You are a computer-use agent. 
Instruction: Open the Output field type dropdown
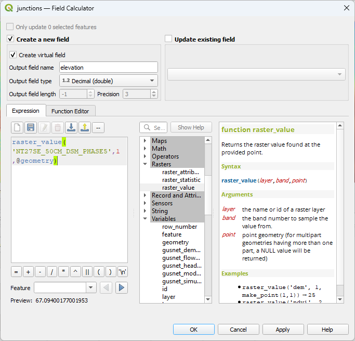[108, 81]
